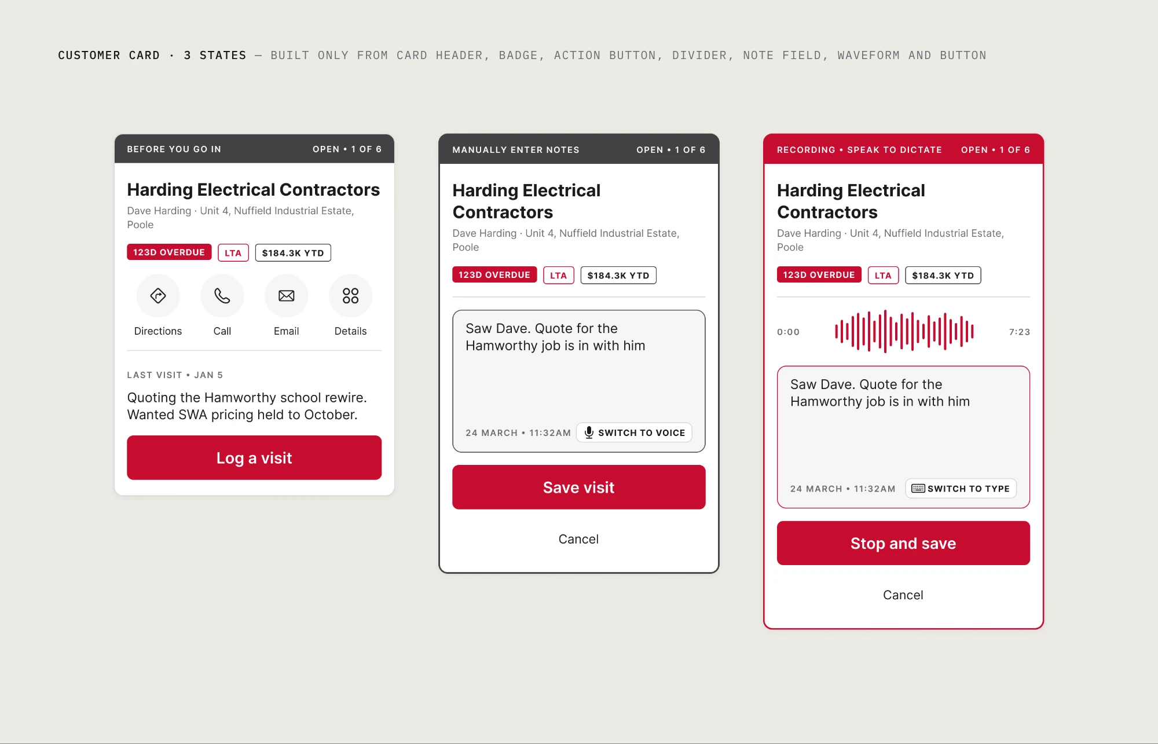Cancel the manual notes card
The width and height of the screenshot is (1158, 744).
pos(578,539)
